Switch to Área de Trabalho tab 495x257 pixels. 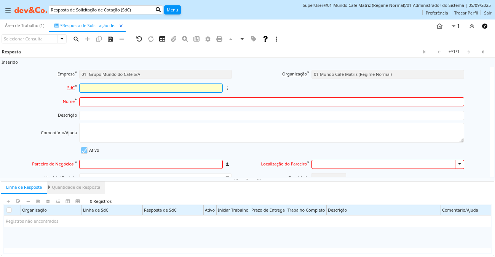coord(24,26)
